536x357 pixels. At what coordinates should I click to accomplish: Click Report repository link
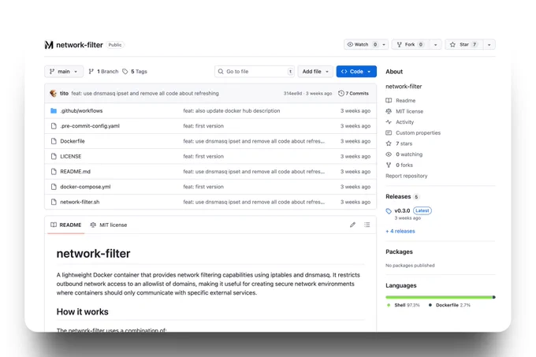(407, 176)
